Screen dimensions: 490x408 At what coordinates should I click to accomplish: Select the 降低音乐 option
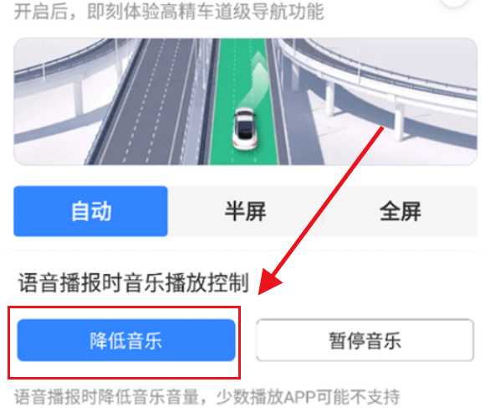click(x=126, y=340)
